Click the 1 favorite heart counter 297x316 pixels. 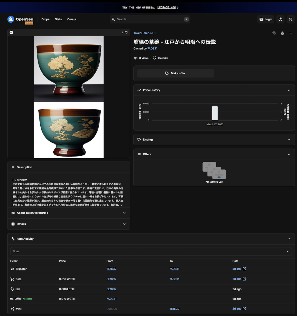[160, 58]
